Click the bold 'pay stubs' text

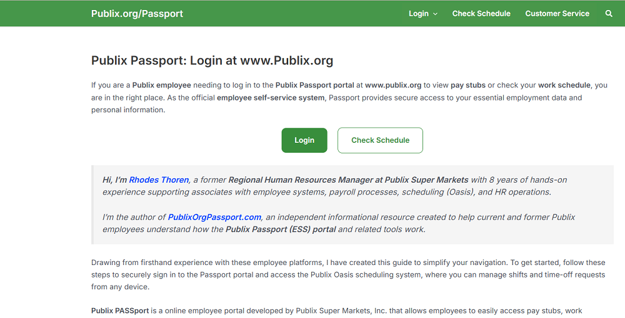tap(468, 85)
